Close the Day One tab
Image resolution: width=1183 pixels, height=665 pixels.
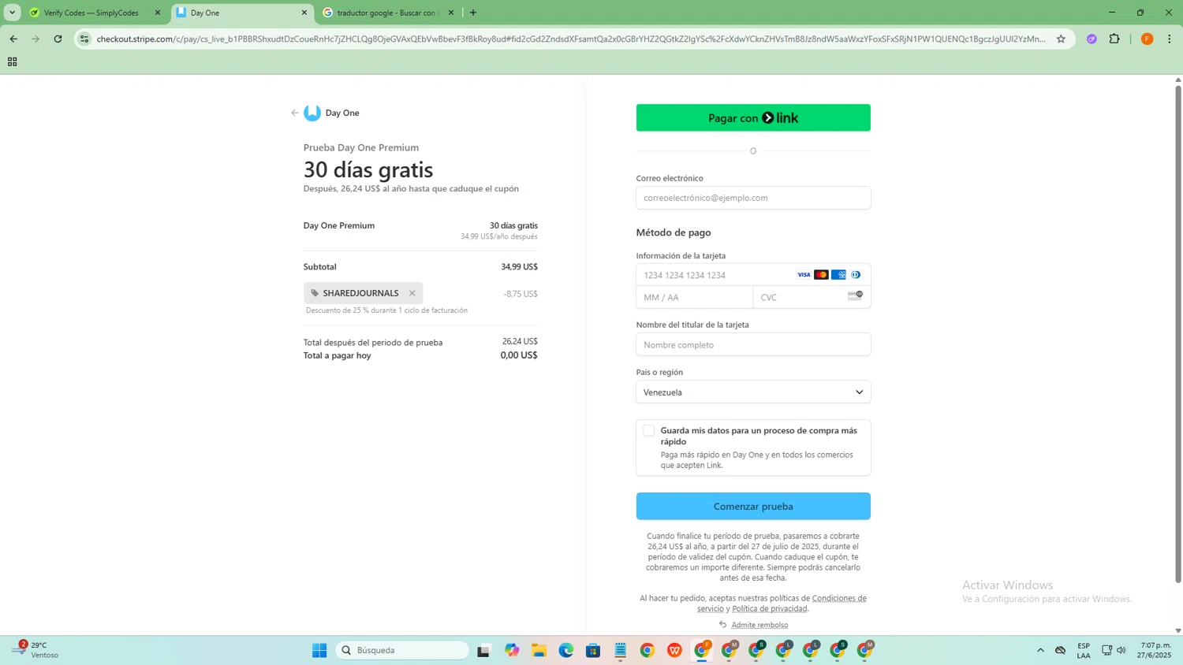click(x=304, y=13)
